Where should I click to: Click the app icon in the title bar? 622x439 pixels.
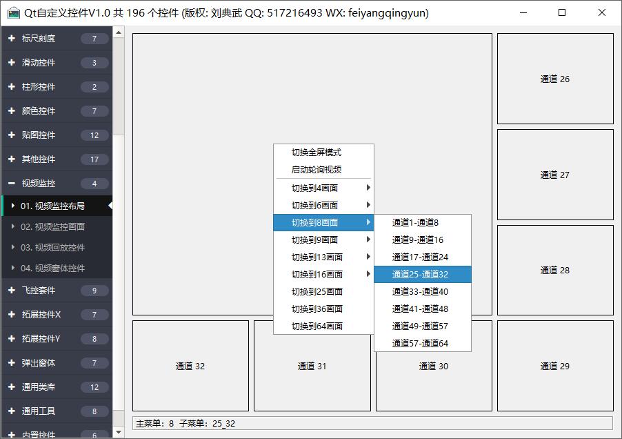tap(13, 13)
